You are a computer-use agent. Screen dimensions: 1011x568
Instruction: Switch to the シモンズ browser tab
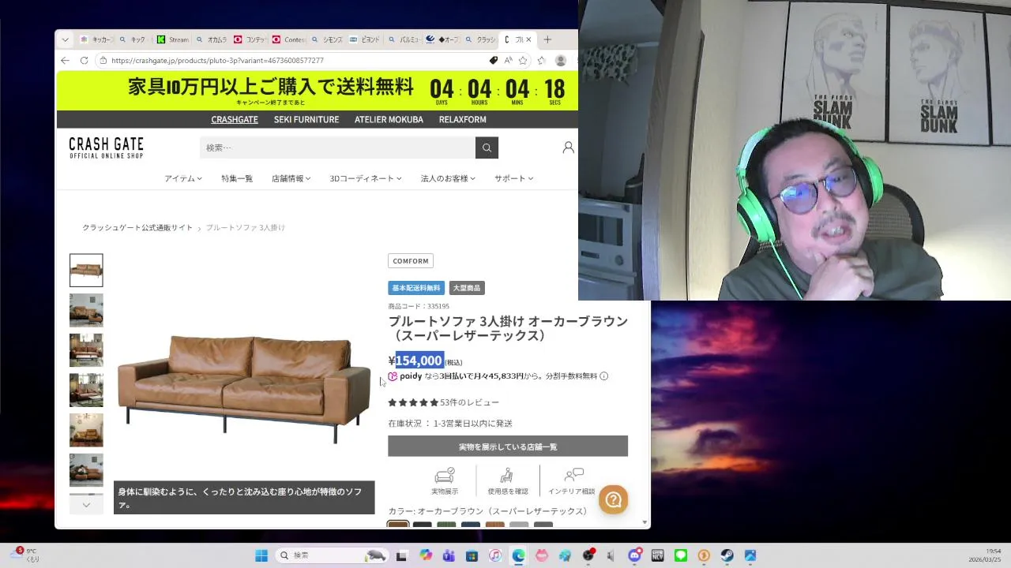tap(327, 39)
